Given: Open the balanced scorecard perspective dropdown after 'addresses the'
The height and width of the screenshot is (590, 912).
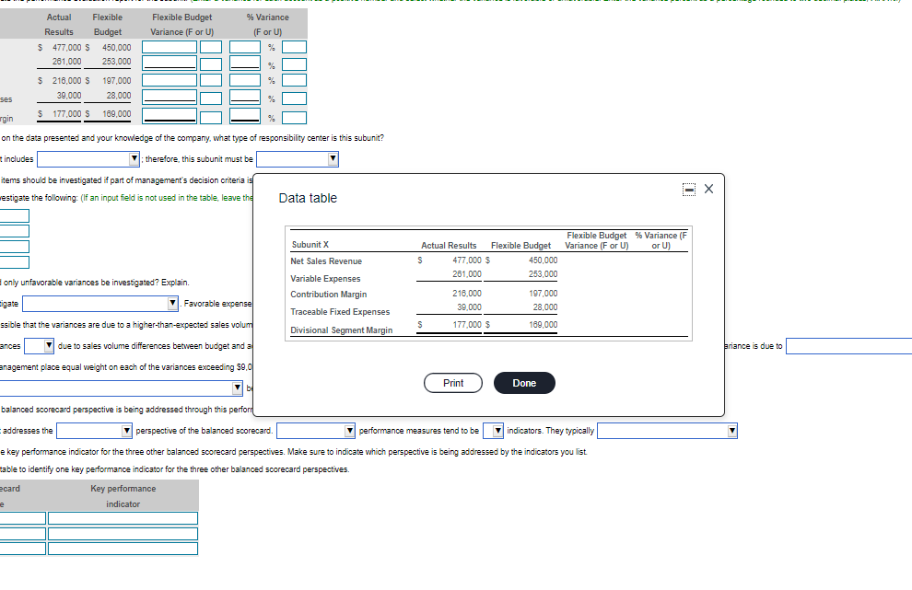Looking at the screenshot, I should point(92,430).
